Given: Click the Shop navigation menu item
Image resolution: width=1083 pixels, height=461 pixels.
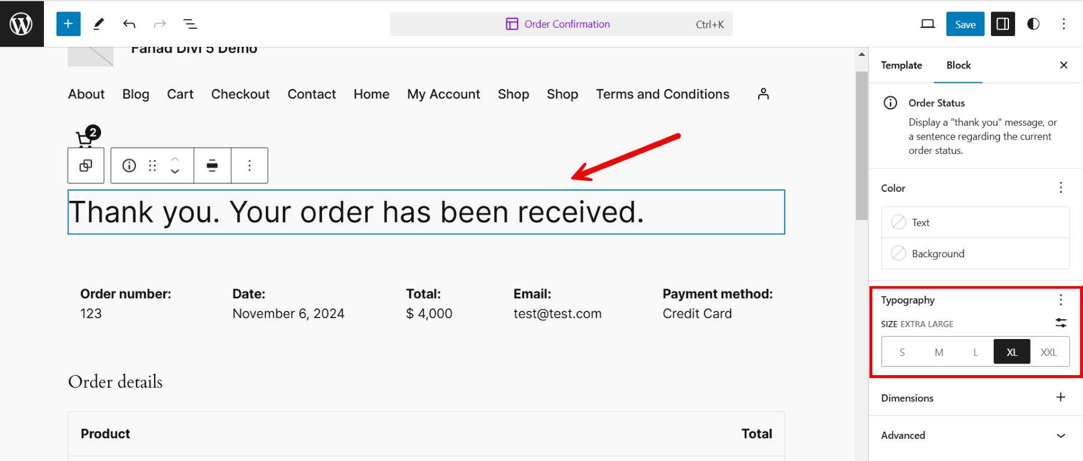Looking at the screenshot, I should click(x=513, y=94).
